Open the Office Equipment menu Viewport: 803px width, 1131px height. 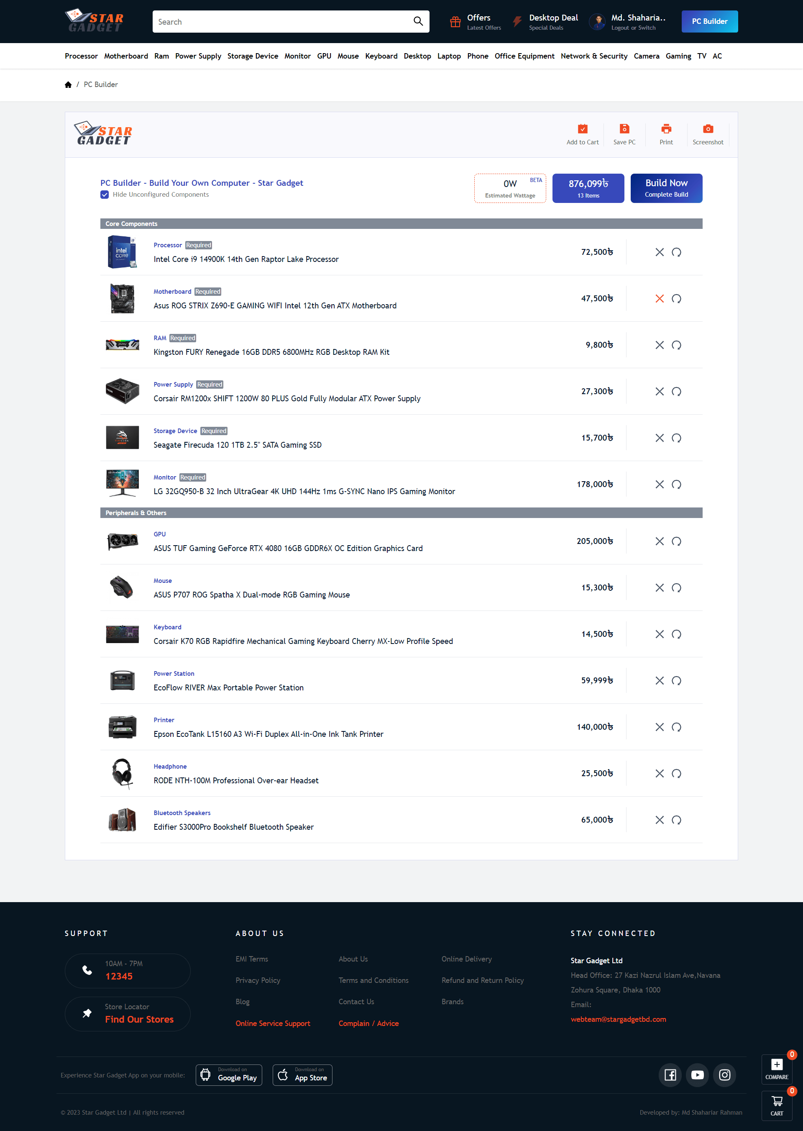click(524, 56)
